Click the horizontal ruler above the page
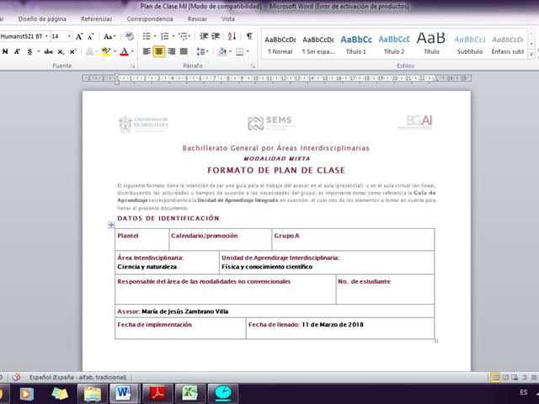This screenshot has width=539, height=404. (x=276, y=78)
